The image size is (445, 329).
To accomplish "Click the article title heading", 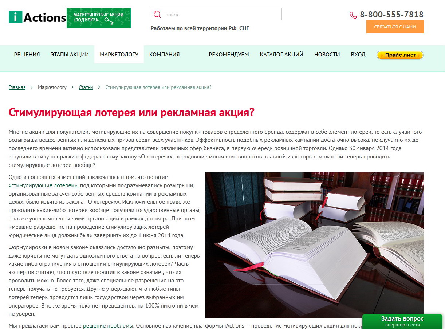I will (131, 113).
